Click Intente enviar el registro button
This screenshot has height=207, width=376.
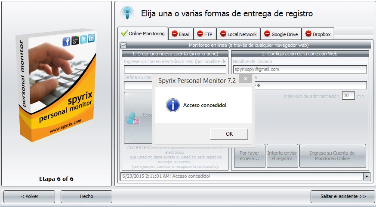(282, 156)
